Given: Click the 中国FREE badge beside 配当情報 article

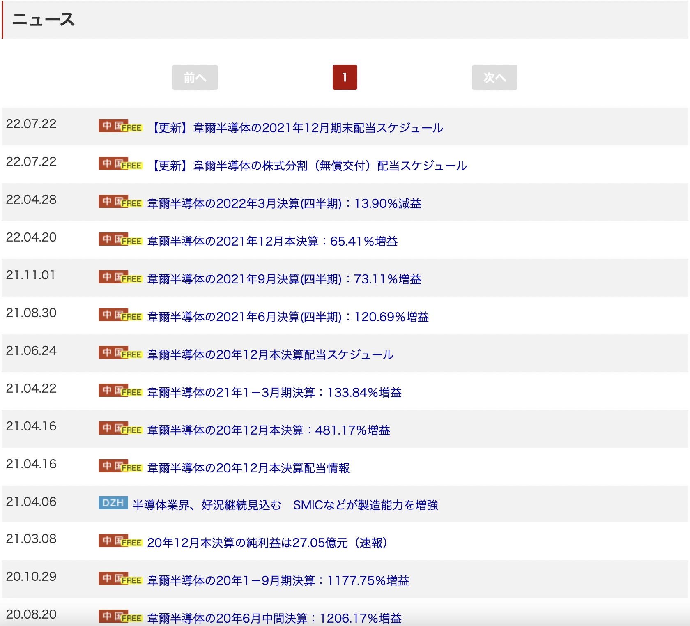Looking at the screenshot, I should pyautogui.click(x=120, y=466).
